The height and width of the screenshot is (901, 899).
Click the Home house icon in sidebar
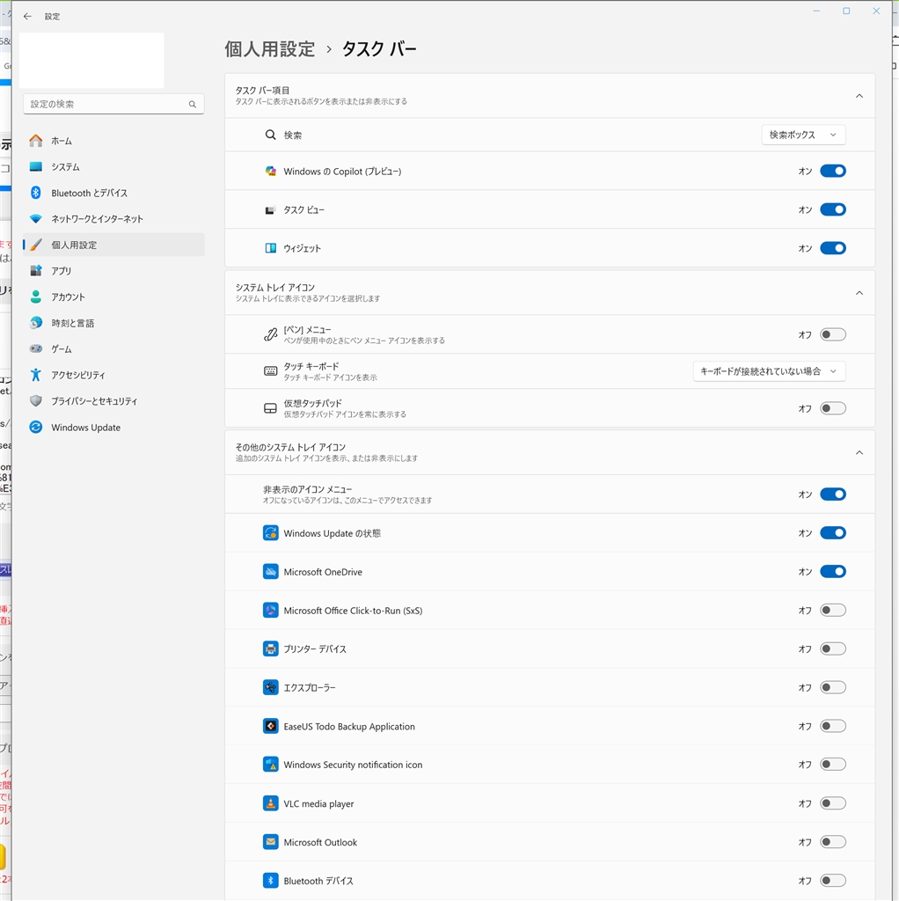(x=35, y=141)
